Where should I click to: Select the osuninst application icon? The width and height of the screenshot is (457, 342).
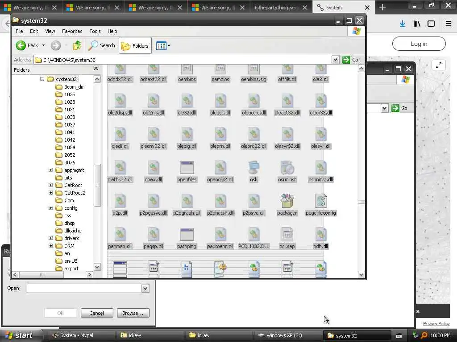click(x=287, y=168)
